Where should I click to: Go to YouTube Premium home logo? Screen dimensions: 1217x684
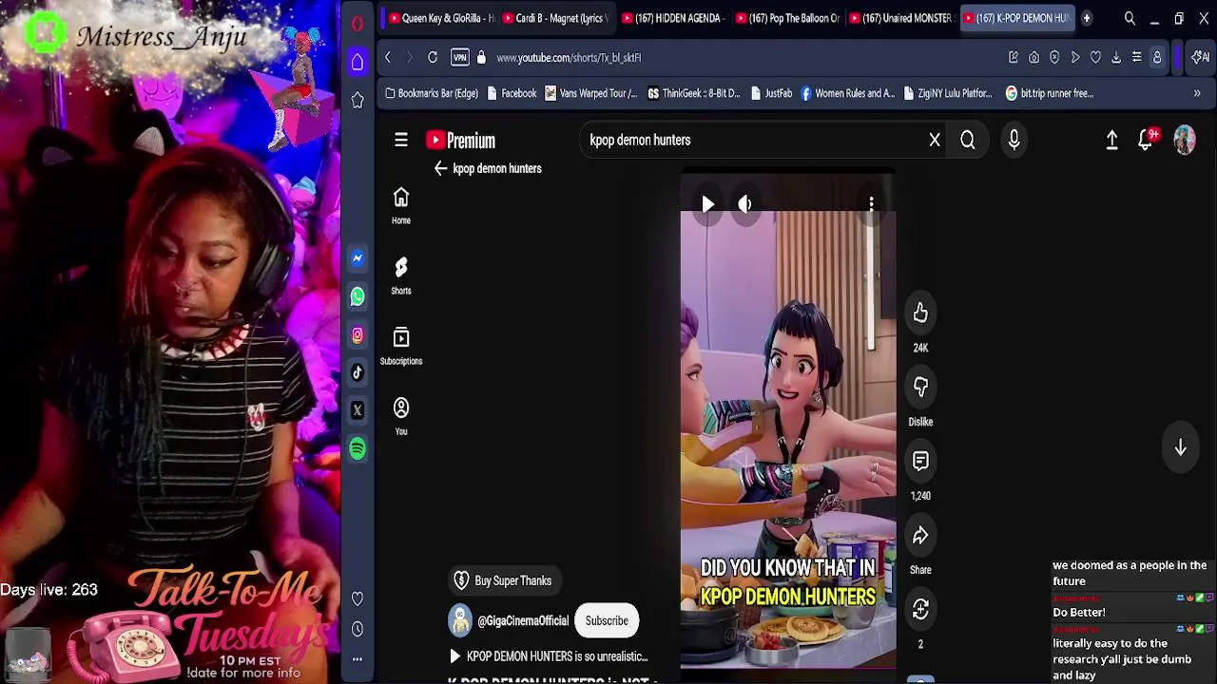[461, 141]
